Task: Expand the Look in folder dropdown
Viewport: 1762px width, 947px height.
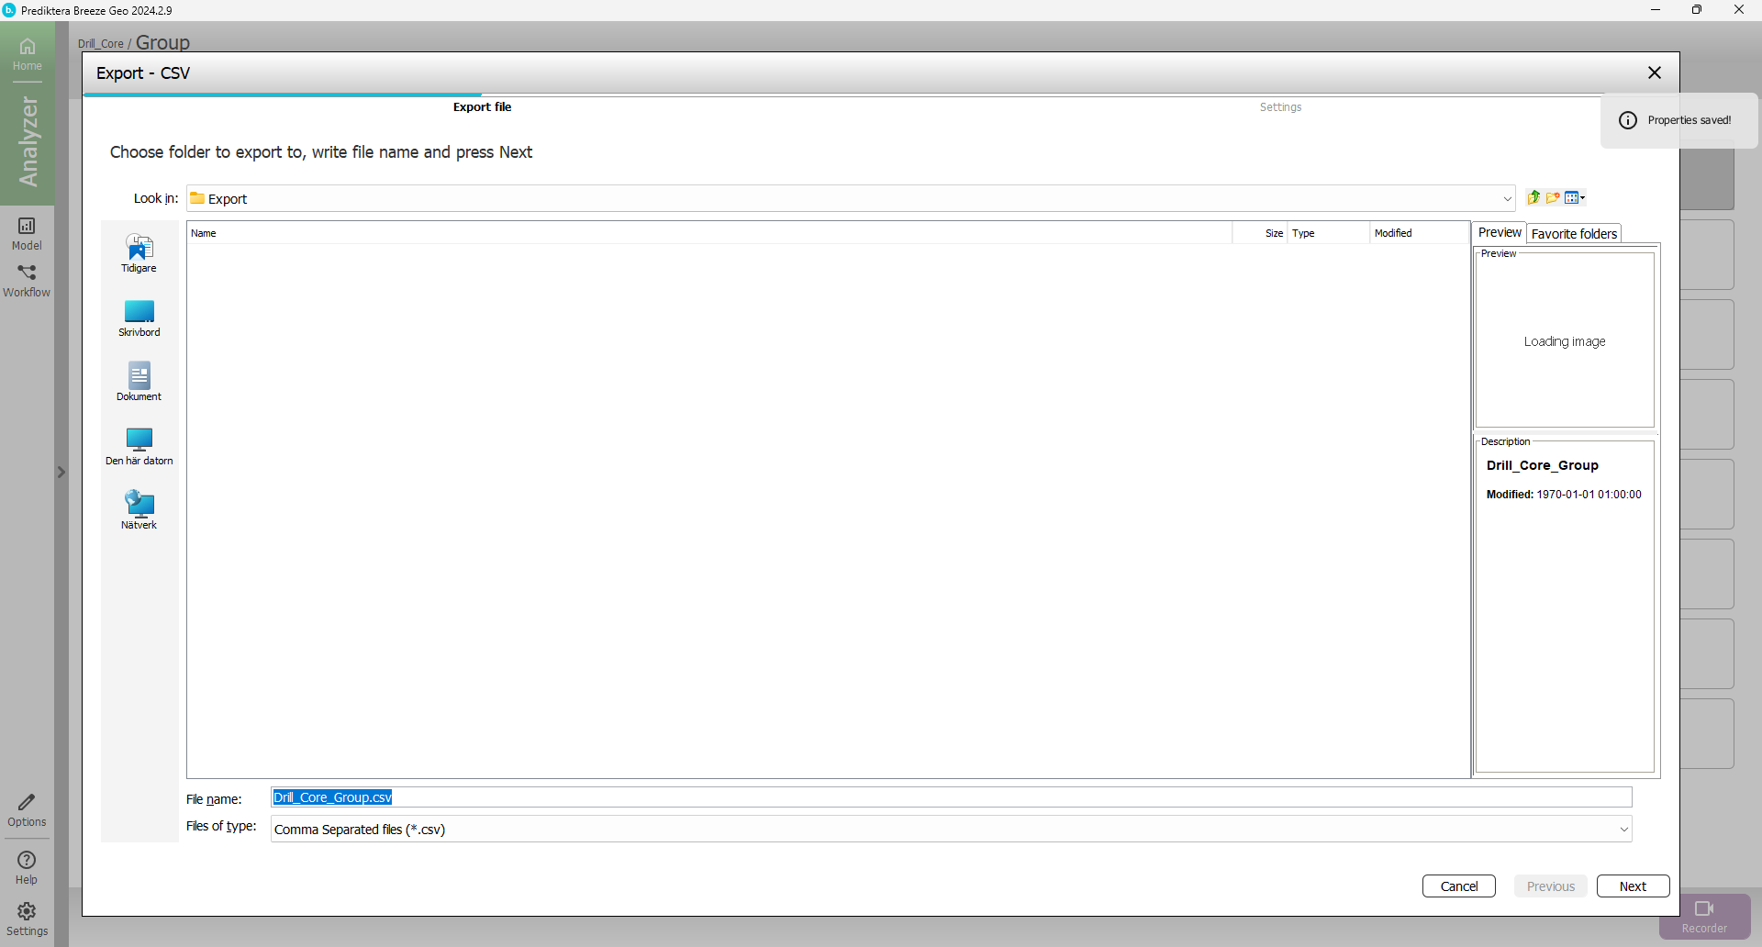Action: click(1507, 199)
